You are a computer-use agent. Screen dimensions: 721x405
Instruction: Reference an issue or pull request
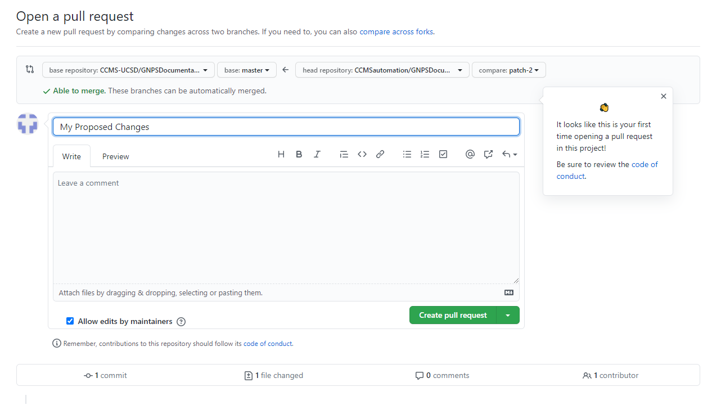[x=488, y=154]
